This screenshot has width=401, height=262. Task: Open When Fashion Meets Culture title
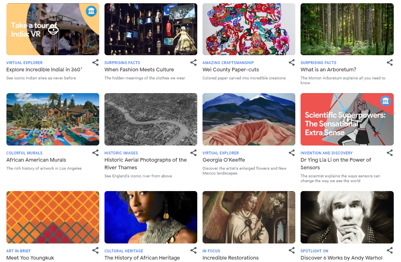point(139,69)
